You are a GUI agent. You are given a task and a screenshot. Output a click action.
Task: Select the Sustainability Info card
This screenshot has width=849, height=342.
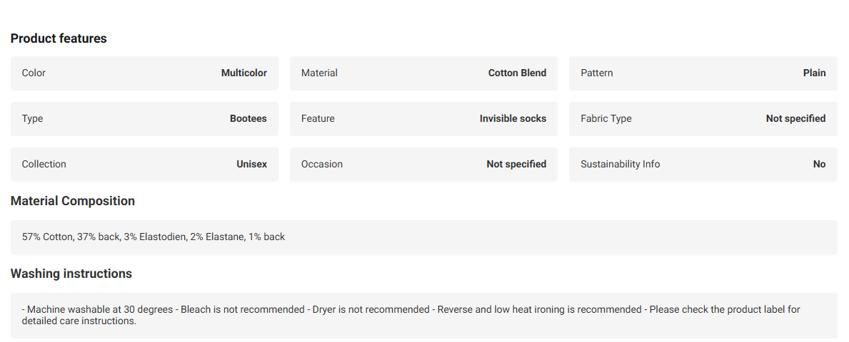click(x=703, y=165)
